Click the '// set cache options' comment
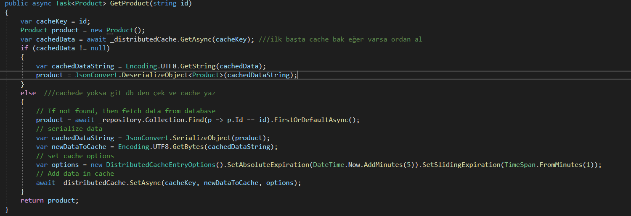Viewport: 631px width, 216px height. pos(75,156)
